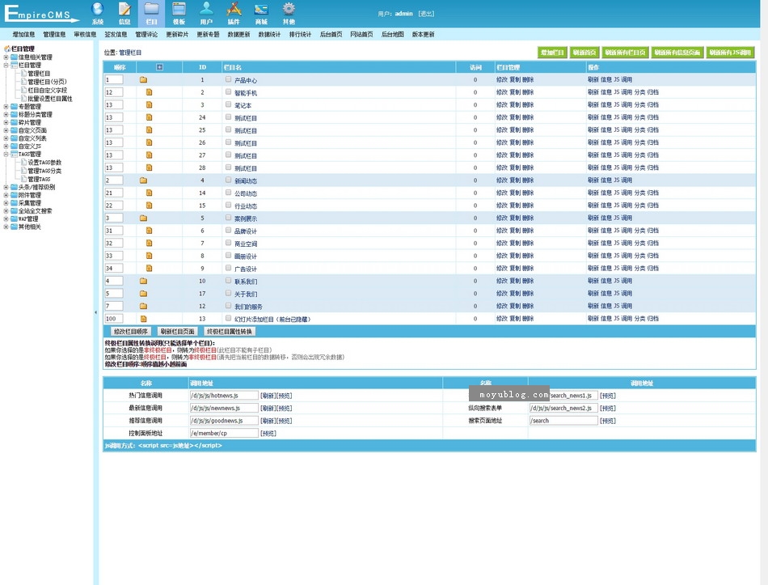
Task: Open 批量设置栏目属性 in the sidebar tree
Action: pos(49,99)
